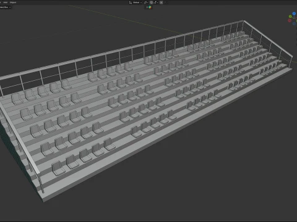This screenshot has height=222, width=297.
Task: Open the snapping options dropdown
Action: point(155,2)
